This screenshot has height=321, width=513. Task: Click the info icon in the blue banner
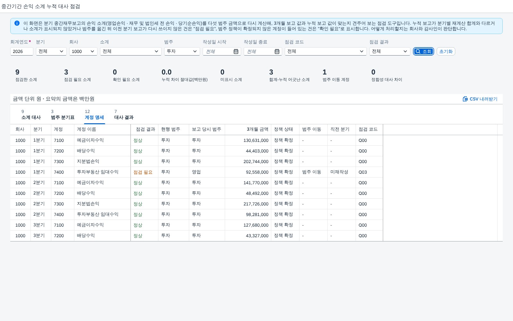pos(17,23)
